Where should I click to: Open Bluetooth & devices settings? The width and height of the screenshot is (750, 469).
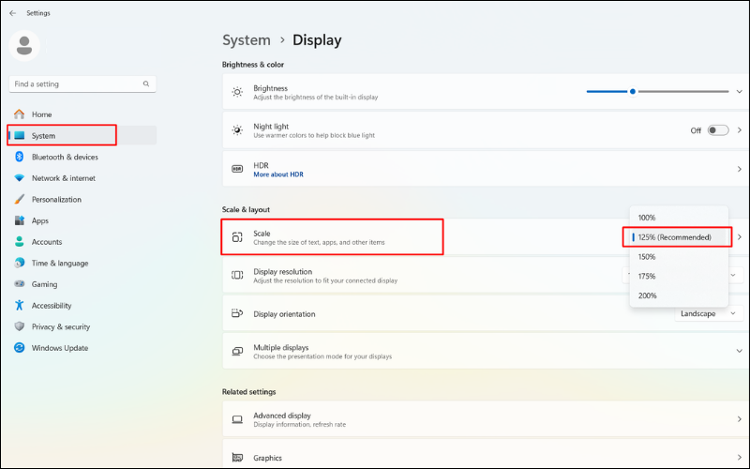[x=64, y=157]
